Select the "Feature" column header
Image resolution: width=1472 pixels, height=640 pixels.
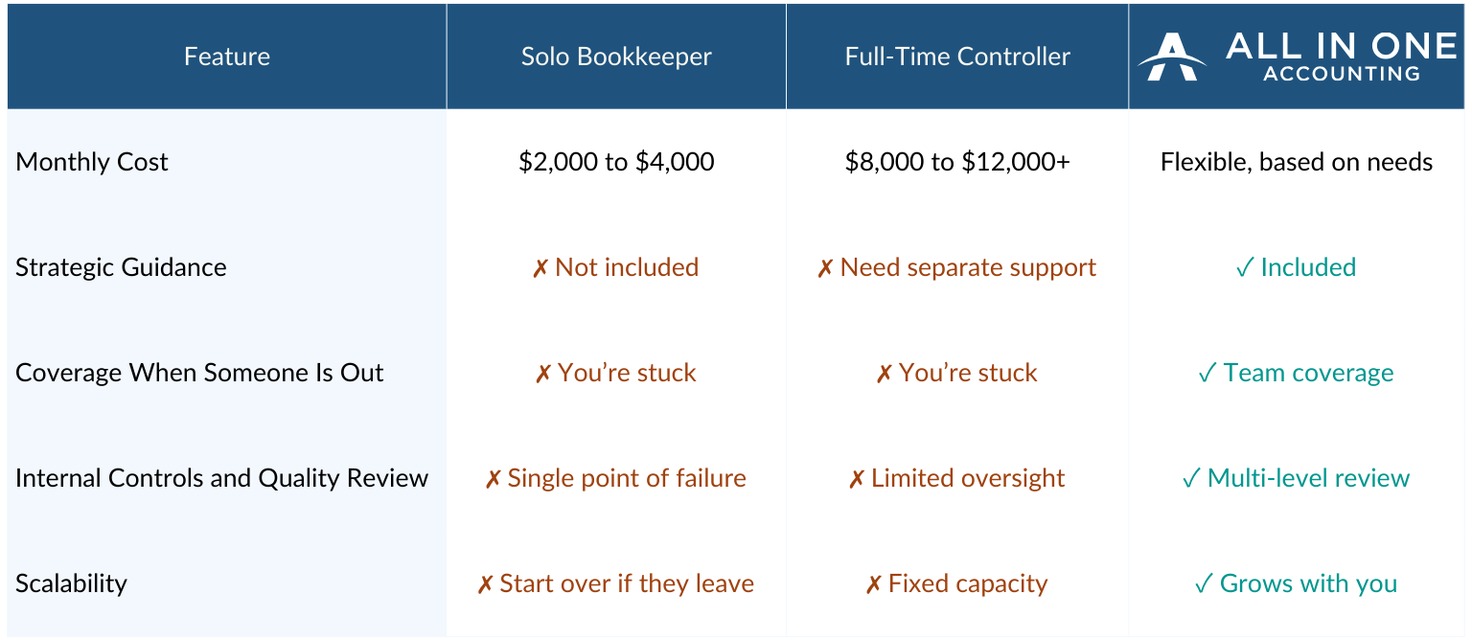[x=227, y=57]
